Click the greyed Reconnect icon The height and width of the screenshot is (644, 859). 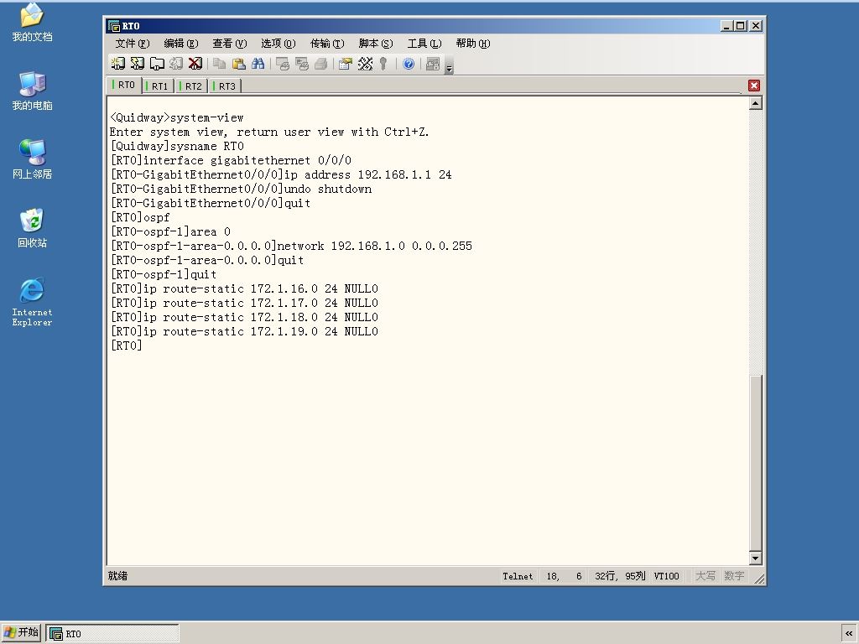click(x=176, y=64)
